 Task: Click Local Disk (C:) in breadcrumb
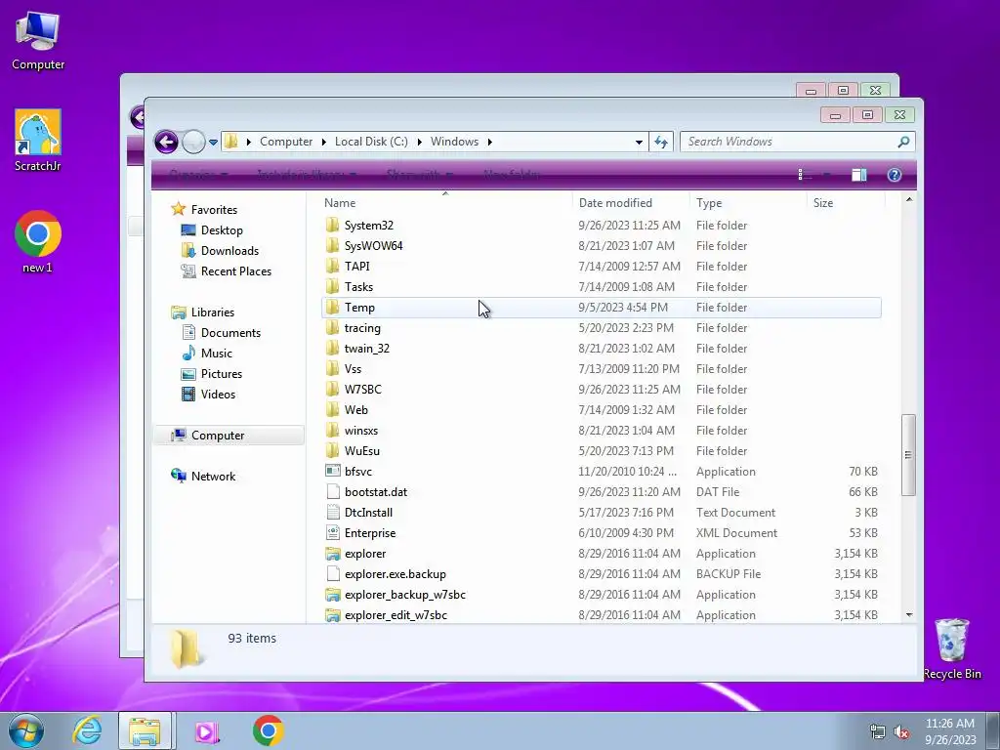click(x=371, y=142)
